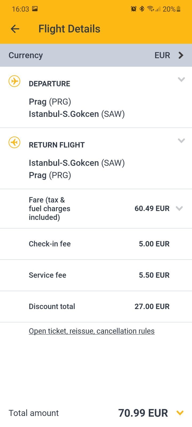The width and height of the screenshot is (192, 427).
Task: Tap the departure airplane icon
Action: coord(14,81)
